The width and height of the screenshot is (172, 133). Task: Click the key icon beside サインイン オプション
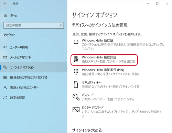pos(5,67)
